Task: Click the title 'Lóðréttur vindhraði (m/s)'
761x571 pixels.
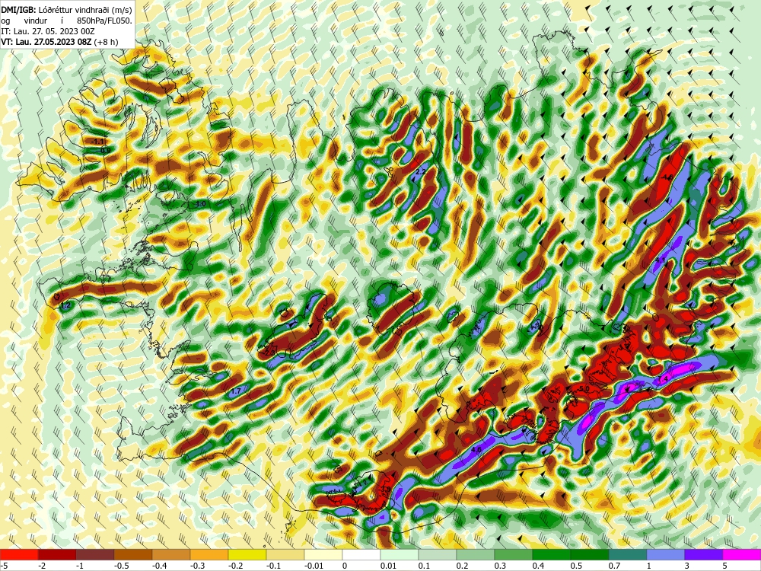Action: pos(84,9)
